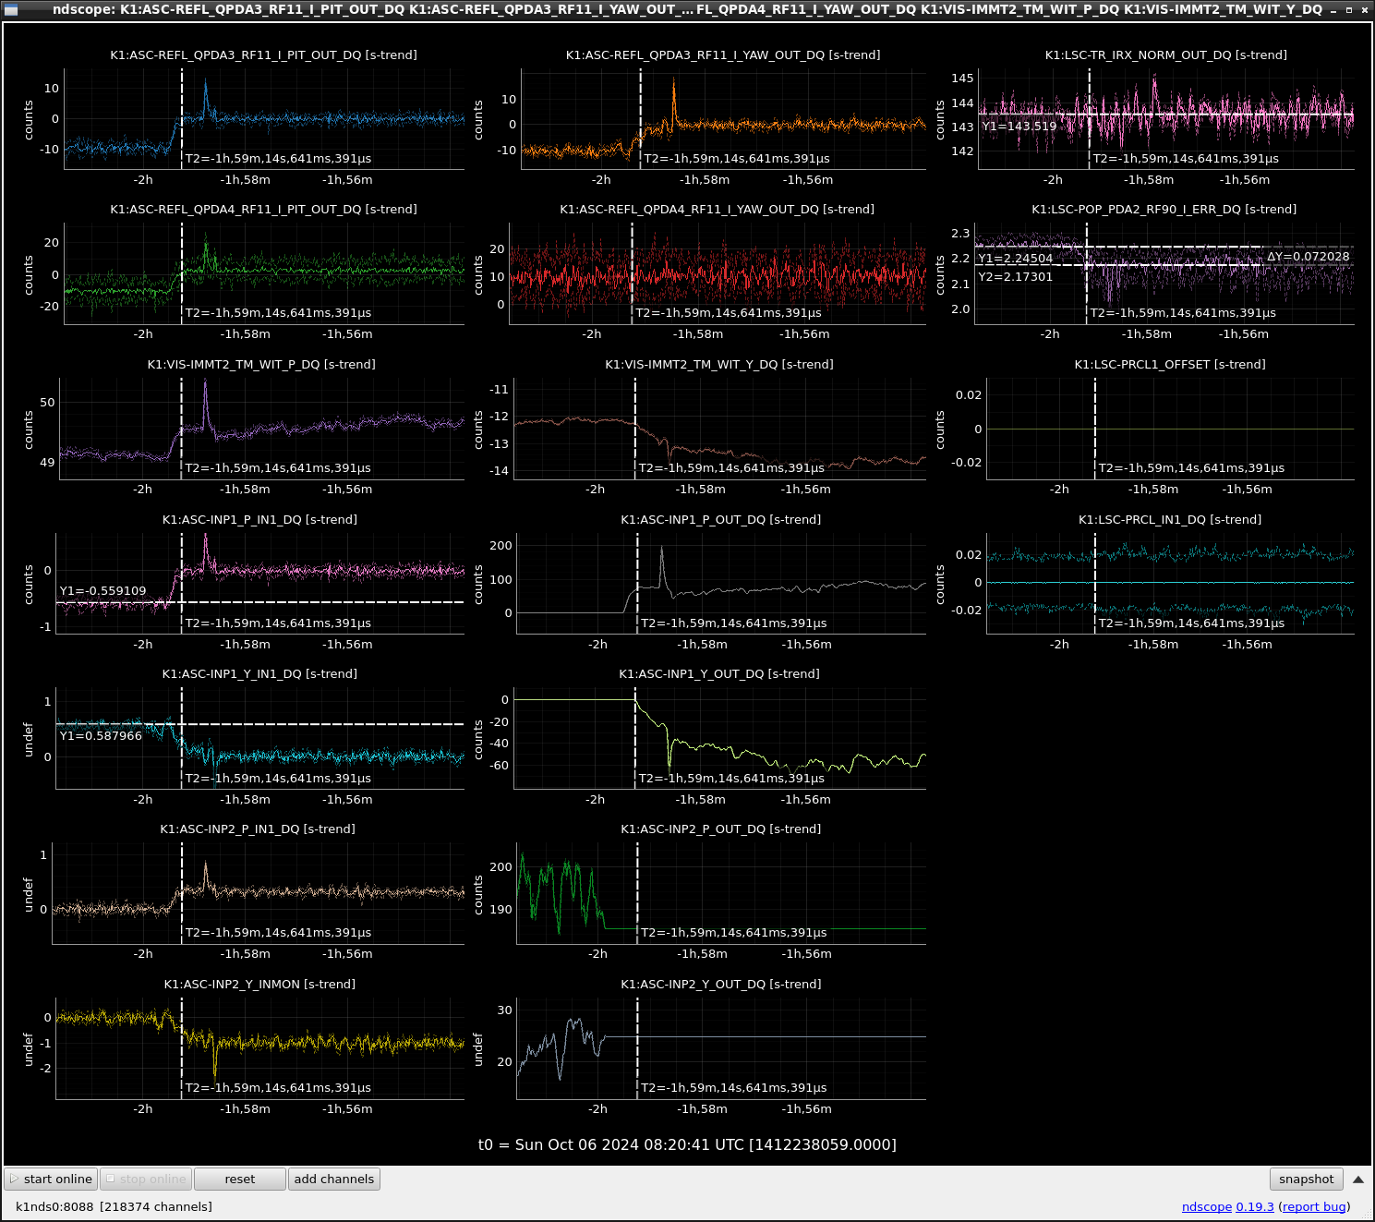Click the start online button

coord(51,1179)
